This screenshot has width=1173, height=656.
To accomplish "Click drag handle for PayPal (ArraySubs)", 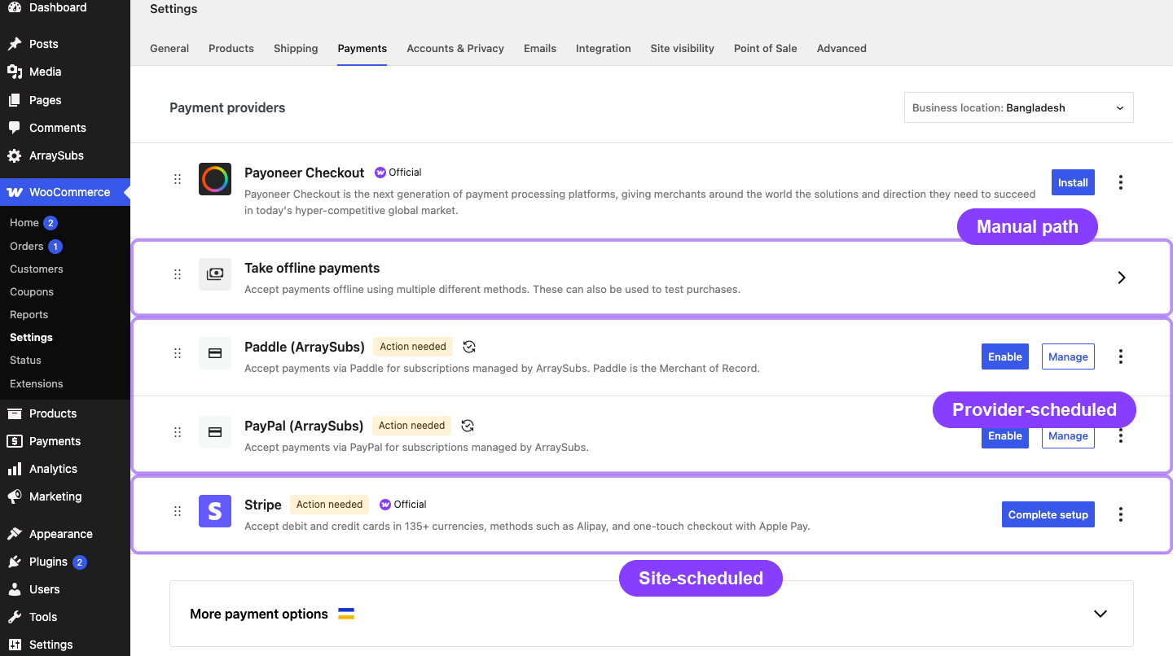I will (x=178, y=432).
